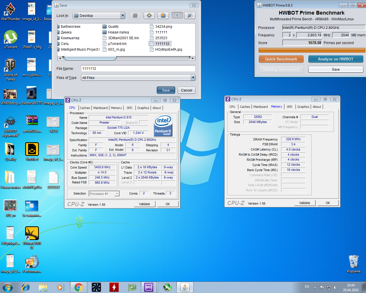Click the Processor text field in HWBOT Prime

pos(324,27)
